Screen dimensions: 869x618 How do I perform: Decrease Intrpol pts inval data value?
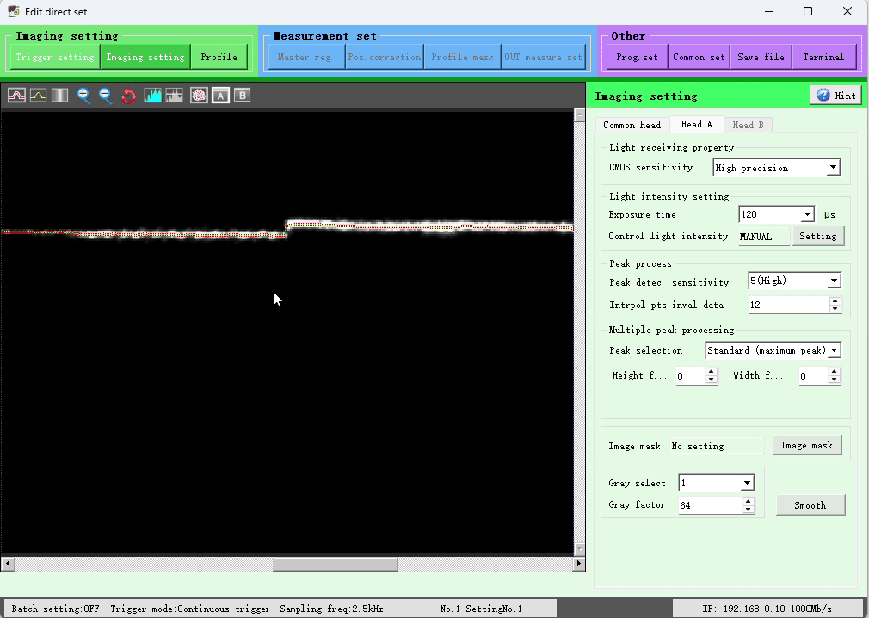pos(835,309)
